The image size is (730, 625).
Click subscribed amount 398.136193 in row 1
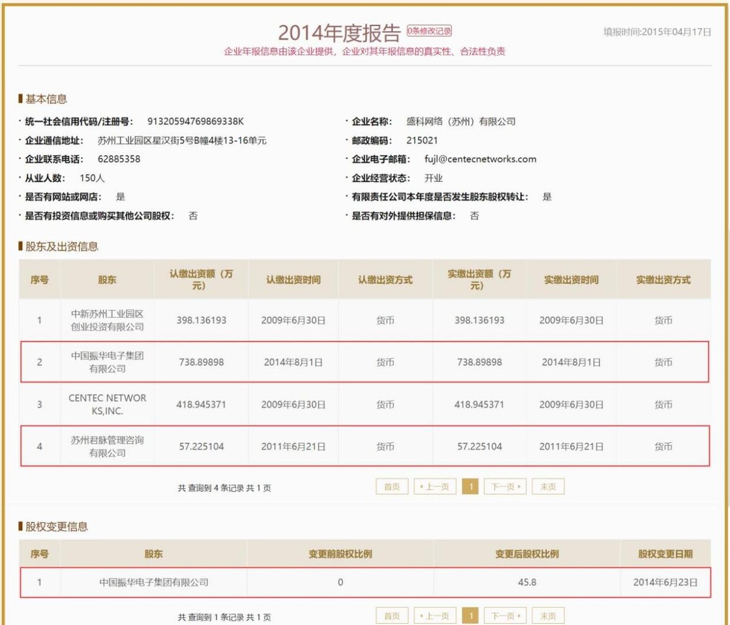(x=201, y=320)
